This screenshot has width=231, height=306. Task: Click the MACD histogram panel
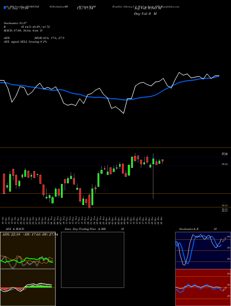pyautogui.click(x=28, y=287)
